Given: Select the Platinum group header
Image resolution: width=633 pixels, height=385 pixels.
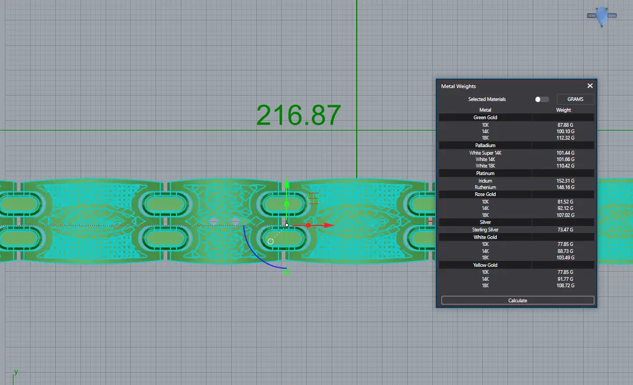Looking at the screenshot, I should 485,173.
